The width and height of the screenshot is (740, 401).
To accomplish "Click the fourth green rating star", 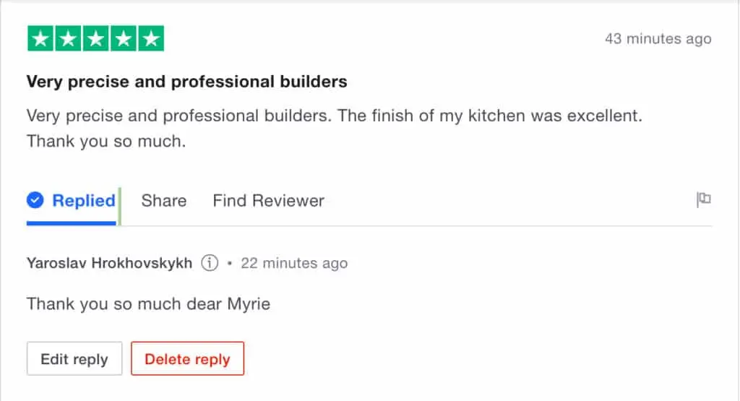I will pyautogui.click(x=123, y=38).
